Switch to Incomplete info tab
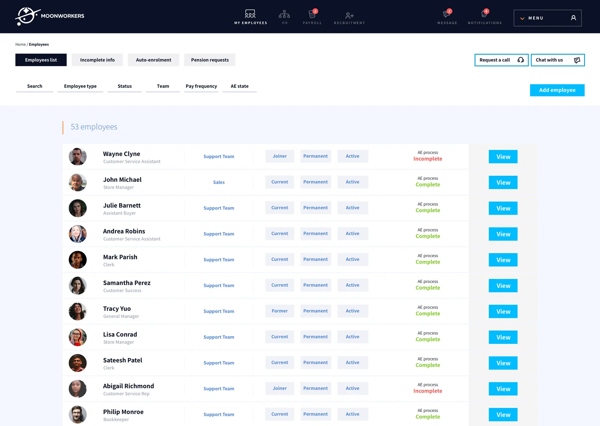600x426 pixels. click(97, 60)
